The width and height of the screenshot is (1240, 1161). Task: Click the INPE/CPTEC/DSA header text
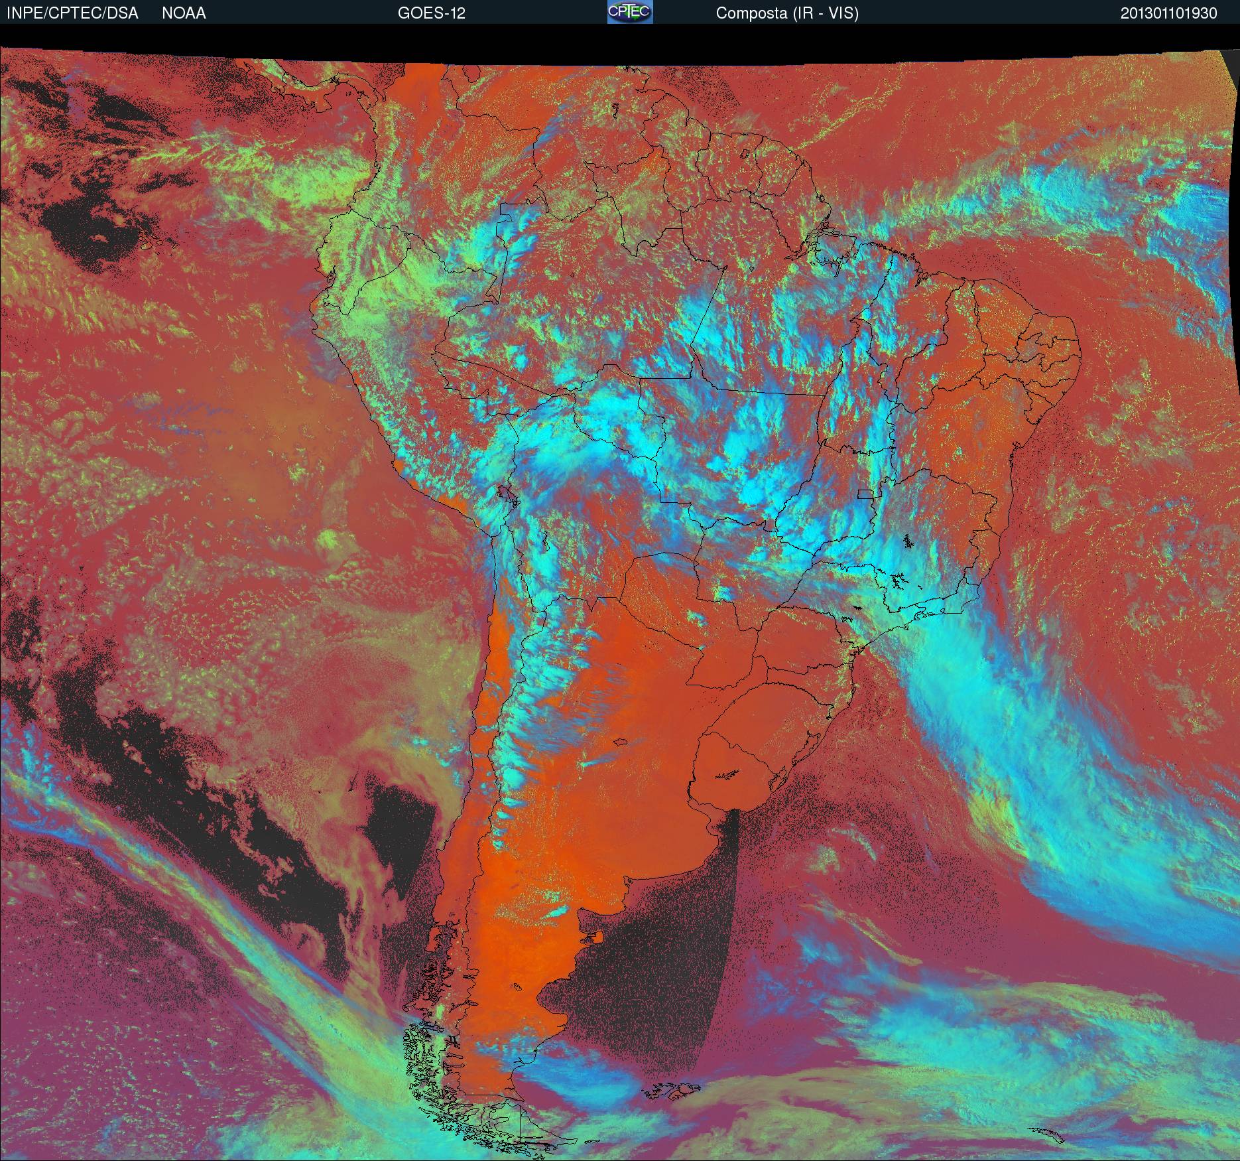tap(72, 13)
